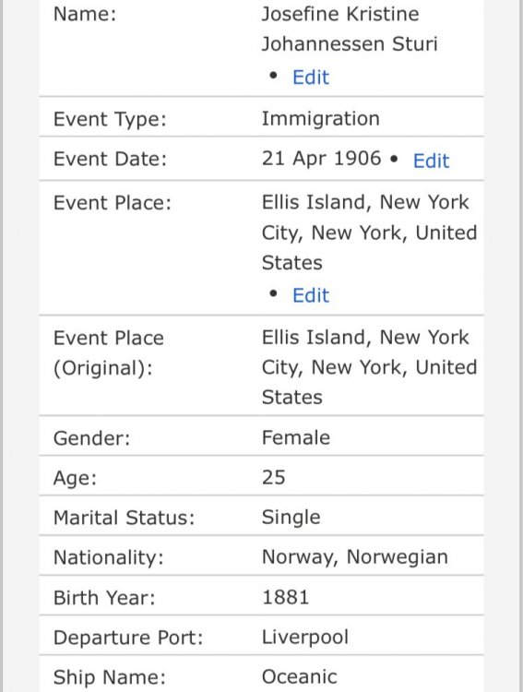The height and width of the screenshot is (692, 523).
Task: Click the birth year value 1881
Action: pos(286,597)
